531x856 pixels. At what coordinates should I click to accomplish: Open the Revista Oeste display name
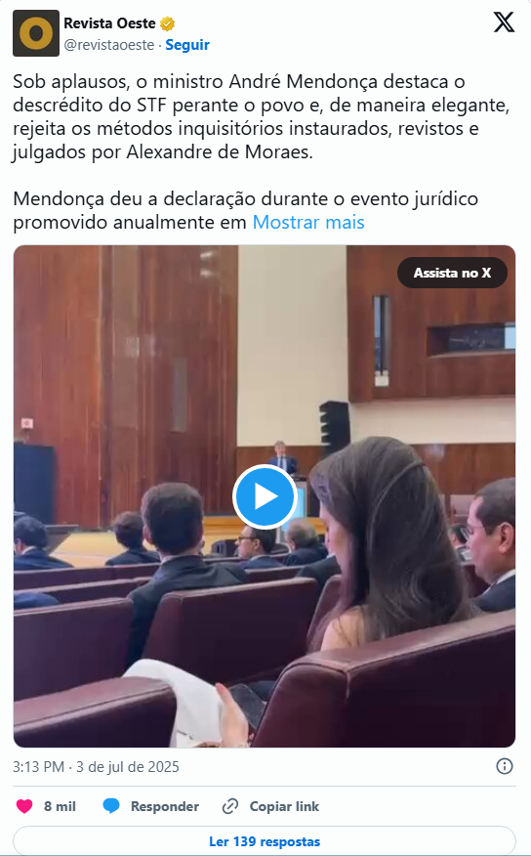click(109, 23)
